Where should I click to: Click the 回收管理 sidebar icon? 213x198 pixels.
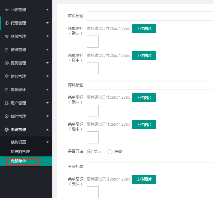(x=7, y=10)
